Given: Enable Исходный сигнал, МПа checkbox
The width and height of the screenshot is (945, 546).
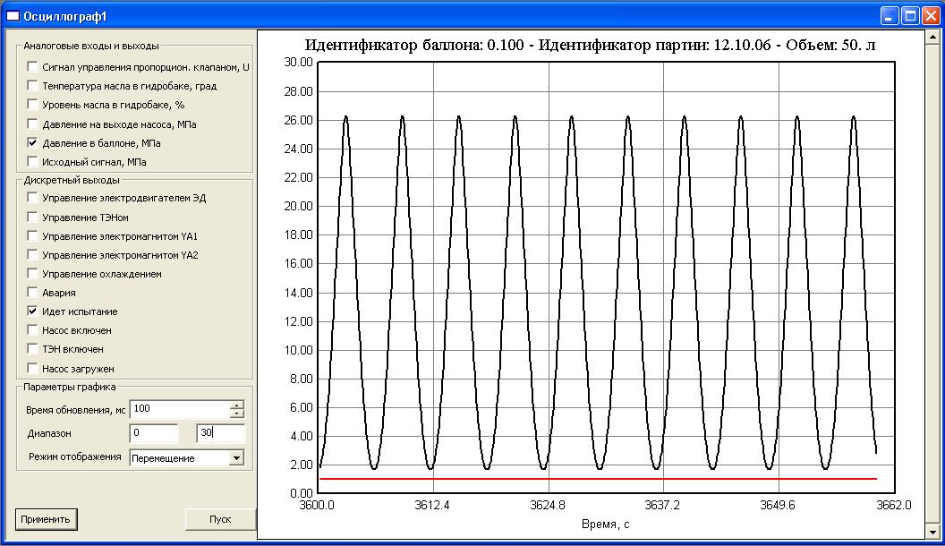Looking at the screenshot, I should coord(33,162).
